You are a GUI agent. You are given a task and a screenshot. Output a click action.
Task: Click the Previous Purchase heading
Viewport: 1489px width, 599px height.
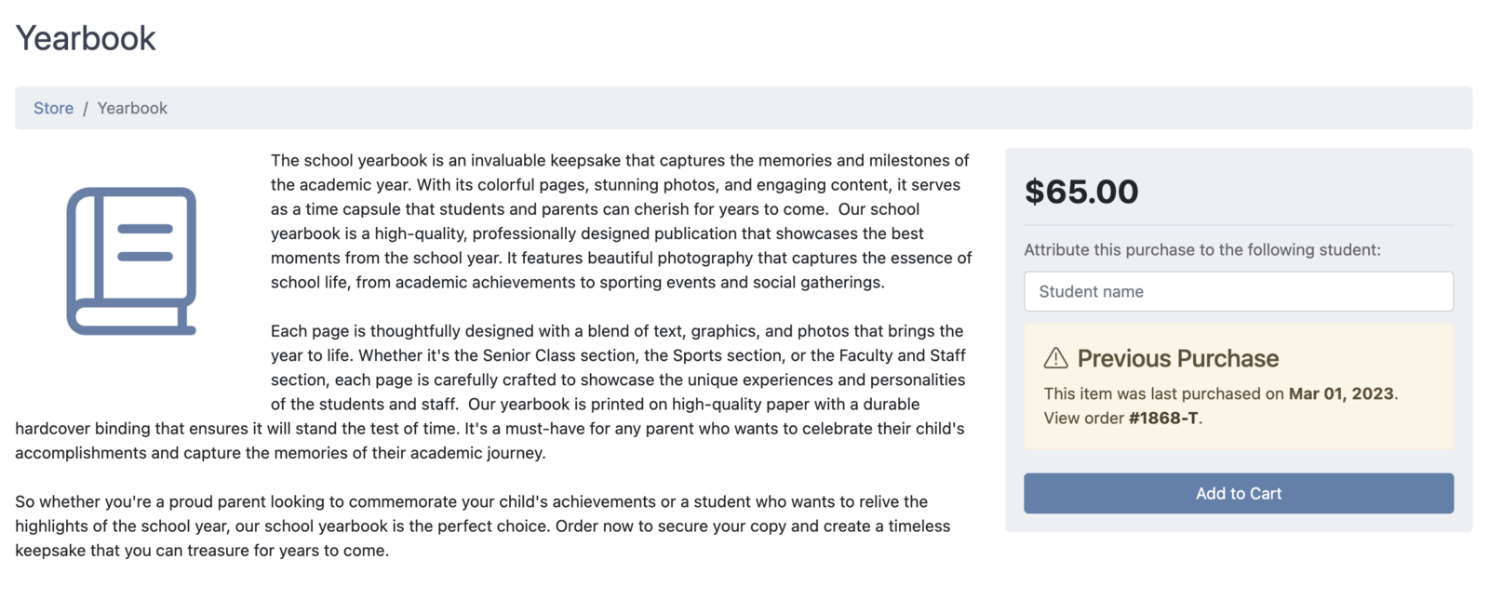click(x=1178, y=358)
